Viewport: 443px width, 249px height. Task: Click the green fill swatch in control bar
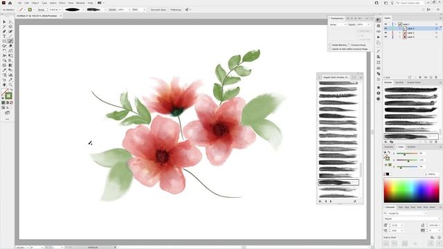(x=30, y=10)
